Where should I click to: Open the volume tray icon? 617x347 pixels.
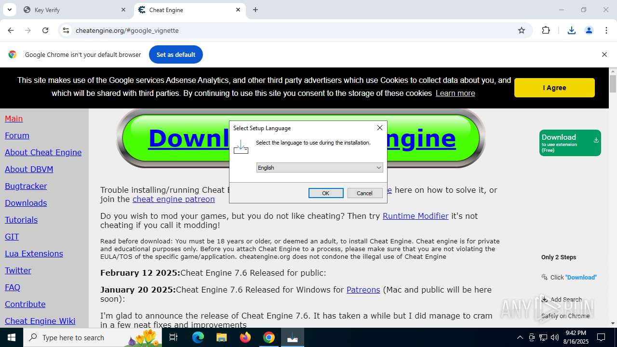(555, 337)
